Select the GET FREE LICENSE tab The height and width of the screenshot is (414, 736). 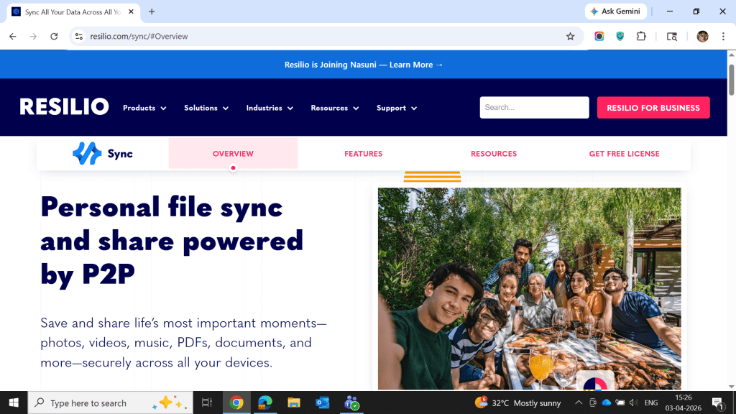pos(624,153)
